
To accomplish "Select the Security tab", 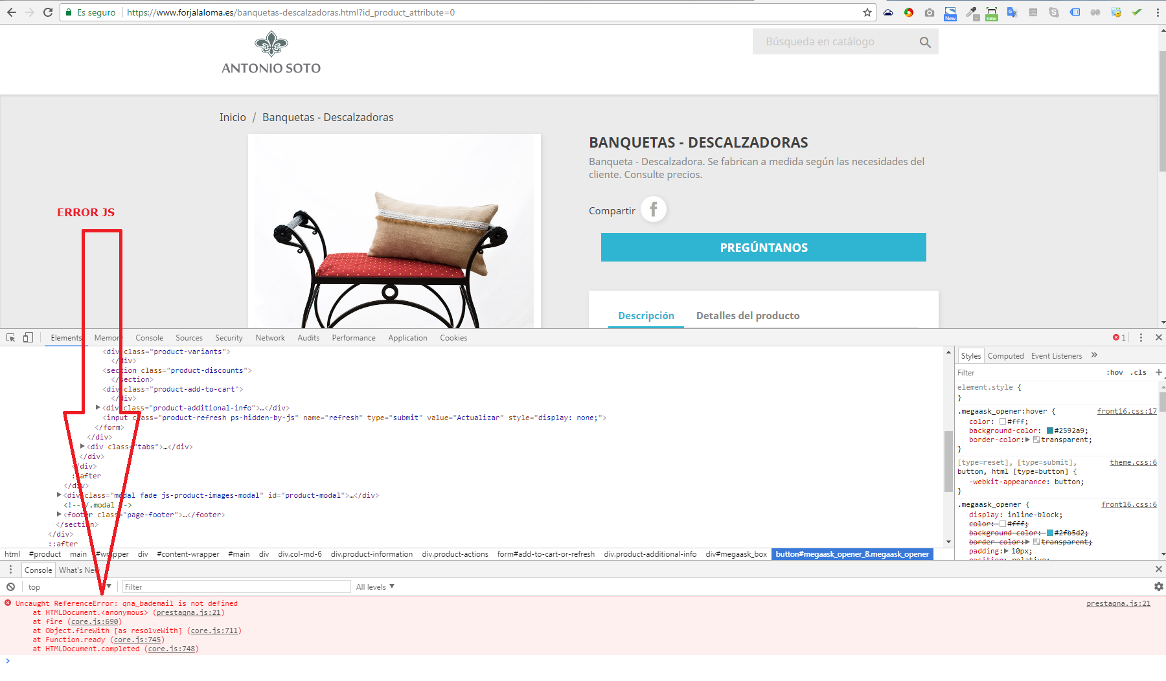I will click(x=229, y=337).
